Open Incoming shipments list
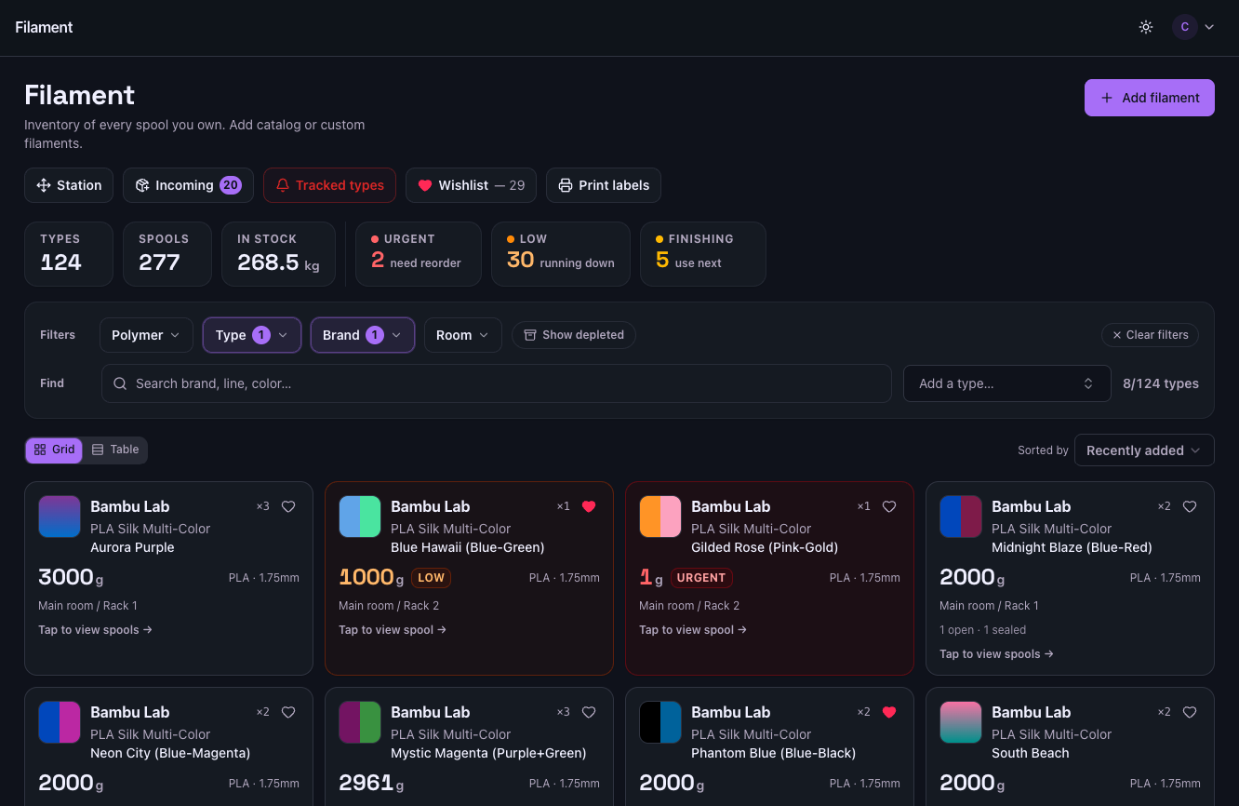This screenshot has width=1239, height=806. [188, 185]
